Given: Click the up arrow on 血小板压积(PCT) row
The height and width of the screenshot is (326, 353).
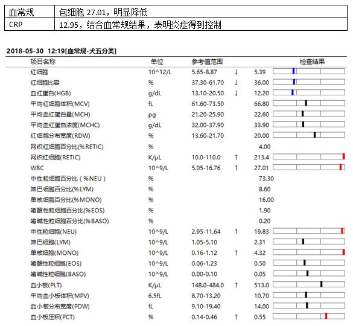Looking at the screenshot, I should click(x=236, y=317).
